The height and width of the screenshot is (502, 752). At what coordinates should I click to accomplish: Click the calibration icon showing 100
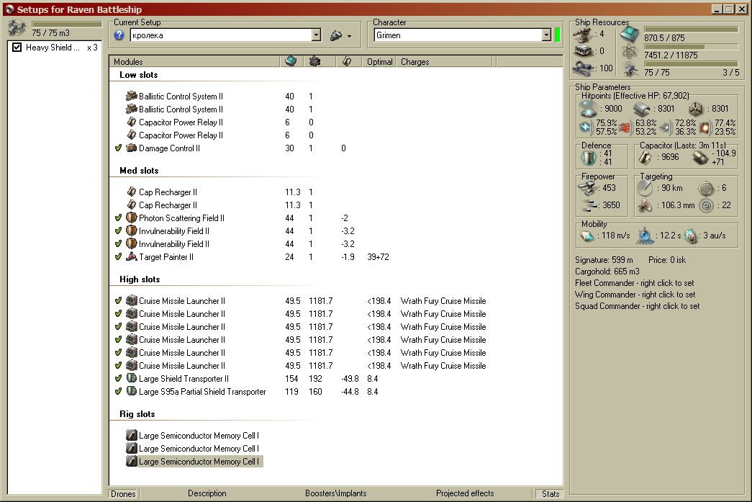(583, 68)
